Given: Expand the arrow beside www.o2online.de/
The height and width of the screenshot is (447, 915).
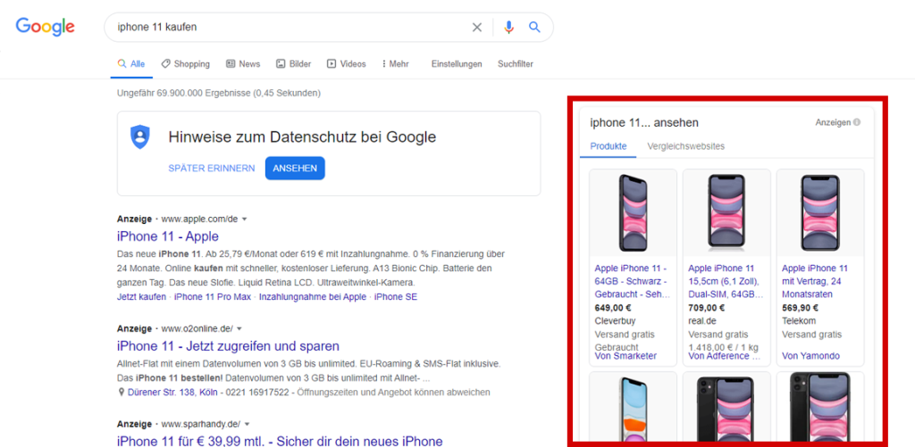Looking at the screenshot, I should point(239,328).
